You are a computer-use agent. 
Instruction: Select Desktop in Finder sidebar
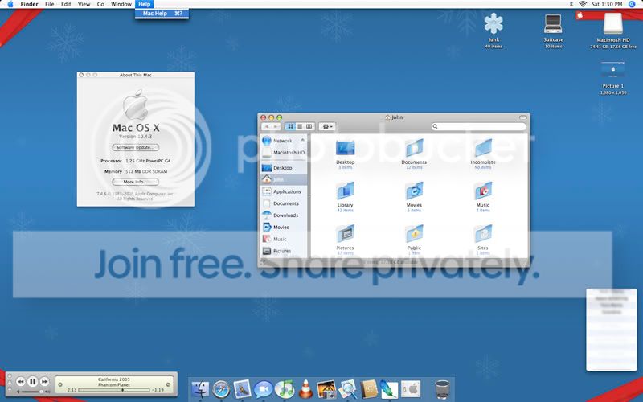point(284,168)
